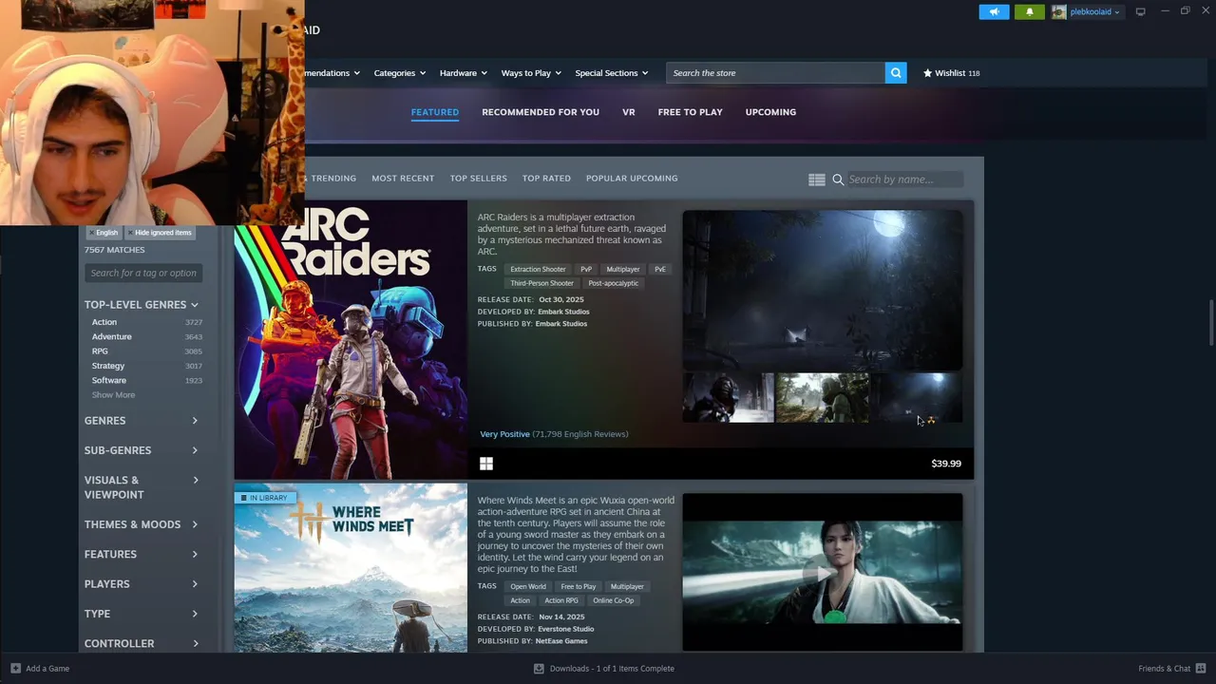This screenshot has width=1216, height=684.
Task: Expand the Controller filter section
Action: 142,643
